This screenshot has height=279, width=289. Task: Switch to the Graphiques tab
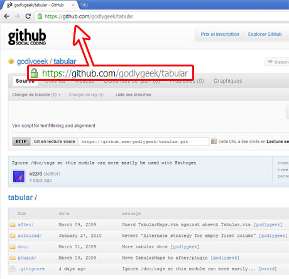pos(227,81)
